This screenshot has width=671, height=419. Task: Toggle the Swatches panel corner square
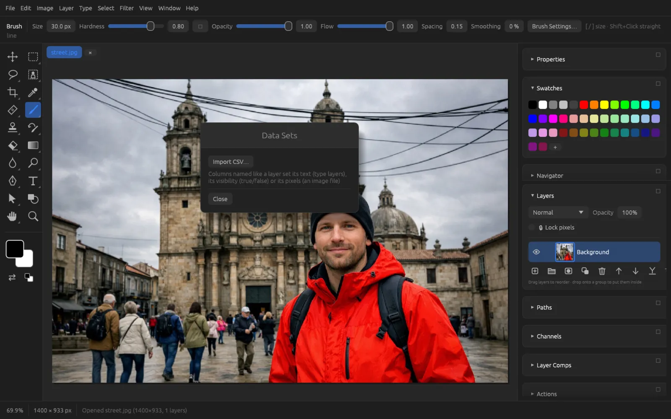[x=658, y=84]
